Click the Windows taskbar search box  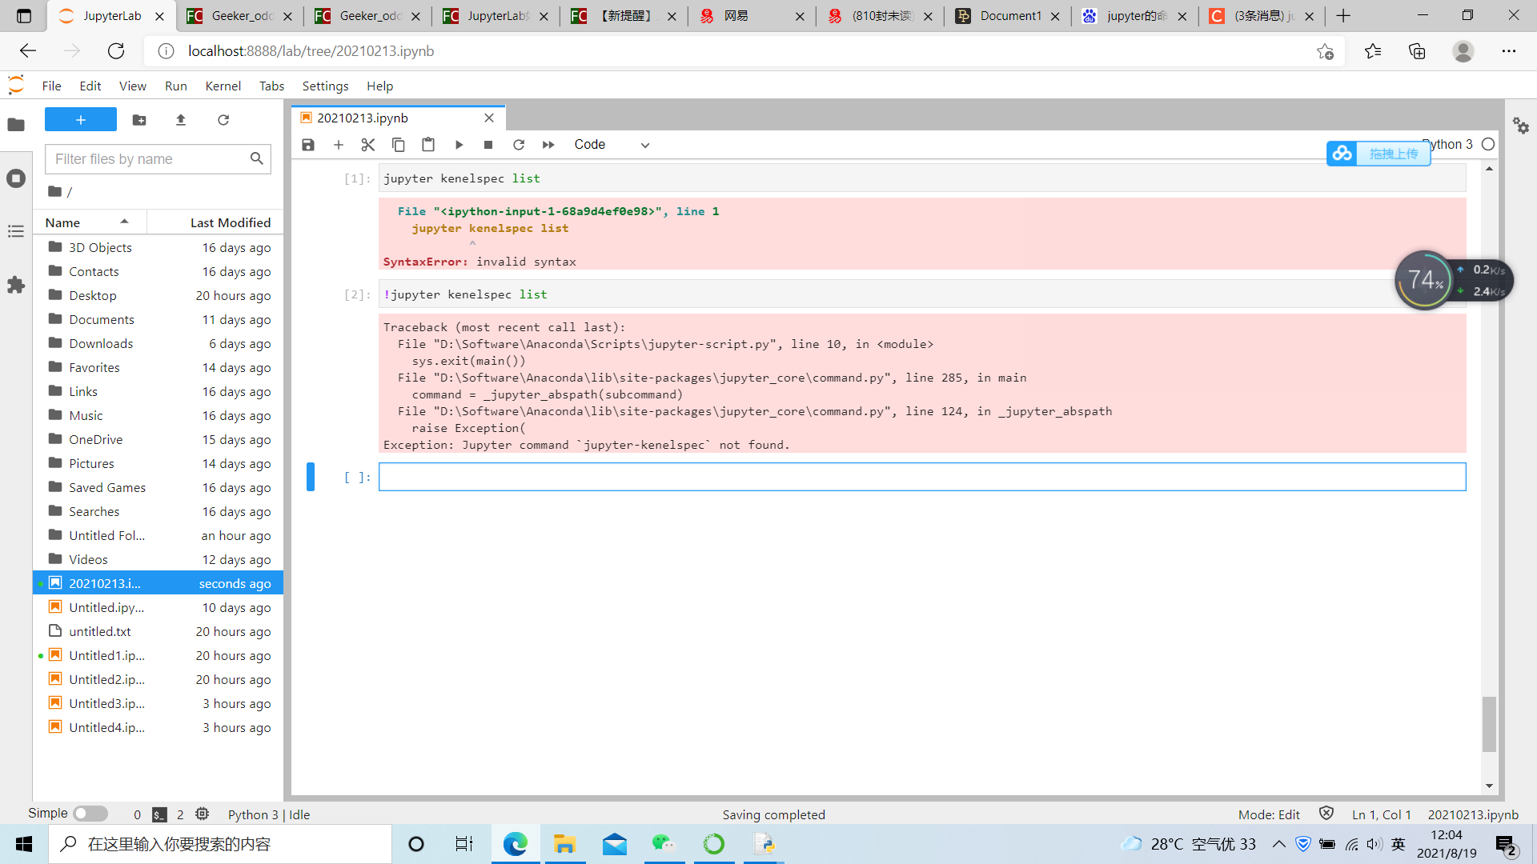(220, 844)
